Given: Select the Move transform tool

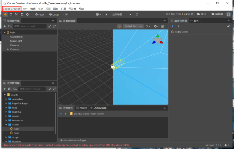Looking at the screenshot, I should pos(5,14).
